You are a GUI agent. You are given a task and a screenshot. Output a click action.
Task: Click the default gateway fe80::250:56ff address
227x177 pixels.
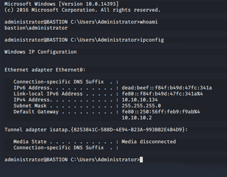pyautogui.click(x=160, y=112)
